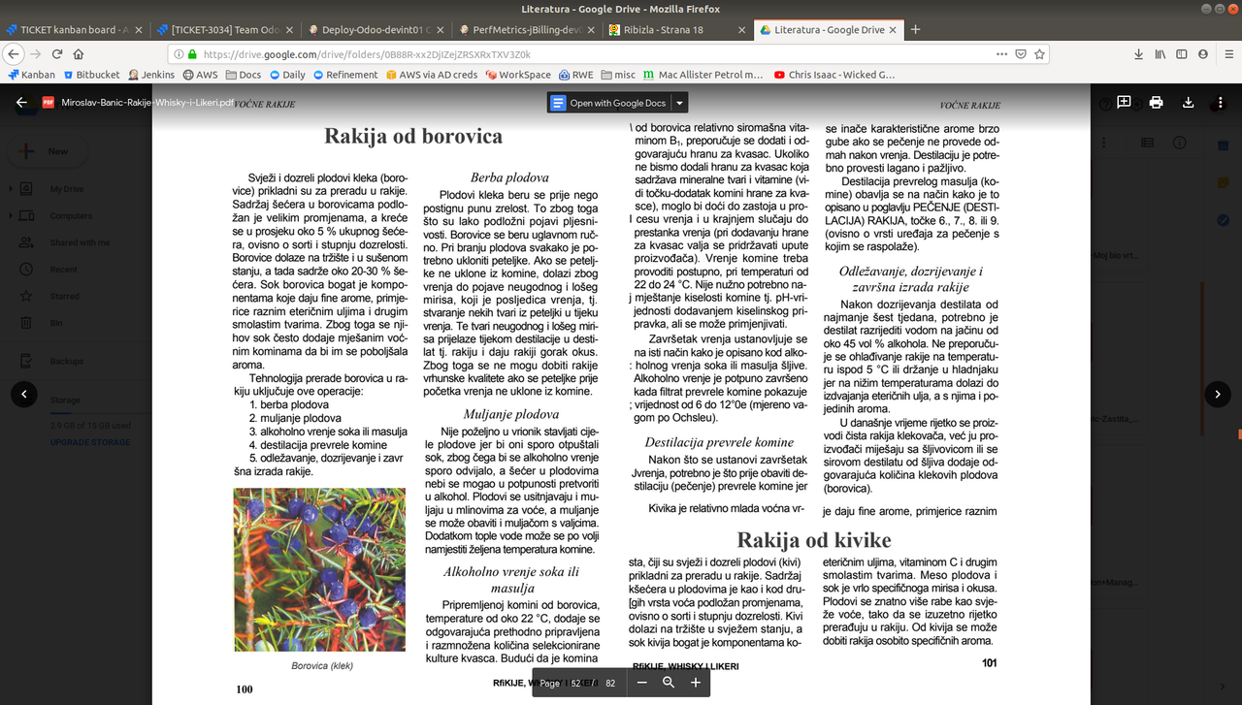Click the red PDF file type icon

(48, 102)
